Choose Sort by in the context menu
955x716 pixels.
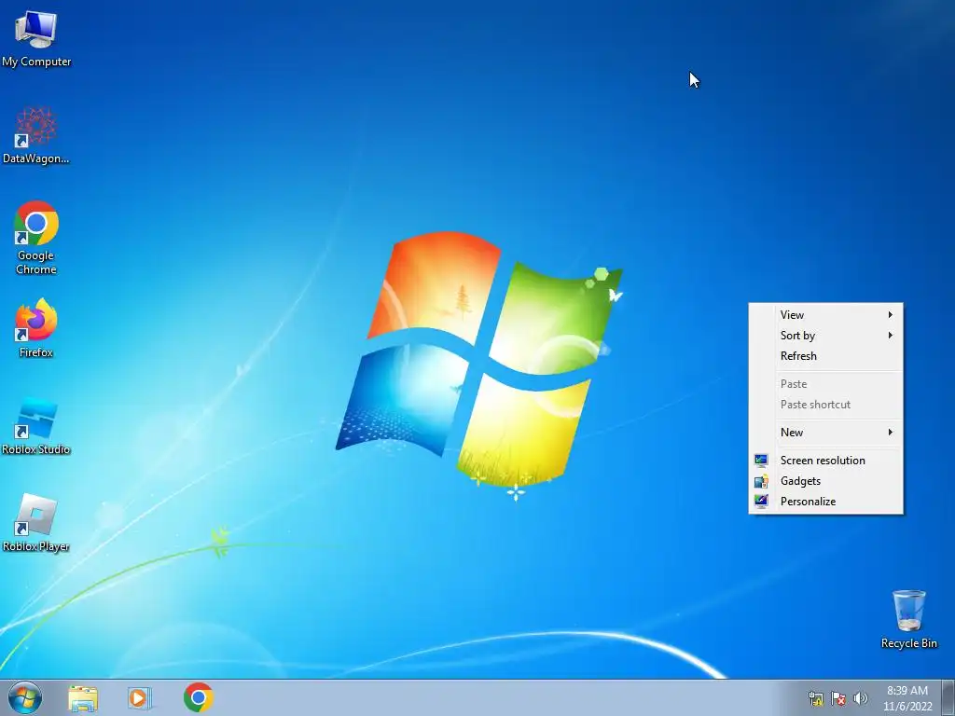pyautogui.click(x=826, y=336)
